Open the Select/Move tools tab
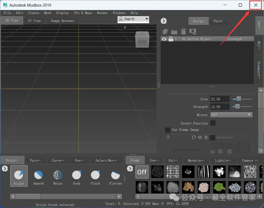 (106, 160)
